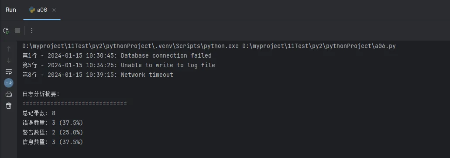Viewport: 450px width, 158px height.
Task: Rerun the a06 script
Action: [x=6, y=31]
